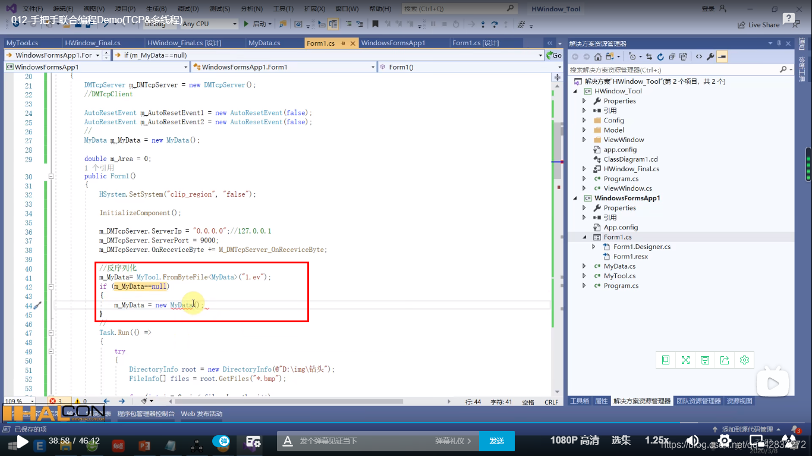Expand the Model folder node
The height and width of the screenshot is (456, 812).
tap(584, 130)
